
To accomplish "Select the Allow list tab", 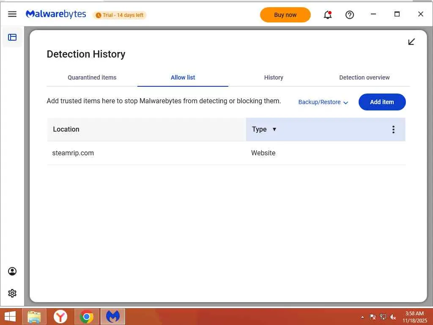I will pos(183,78).
